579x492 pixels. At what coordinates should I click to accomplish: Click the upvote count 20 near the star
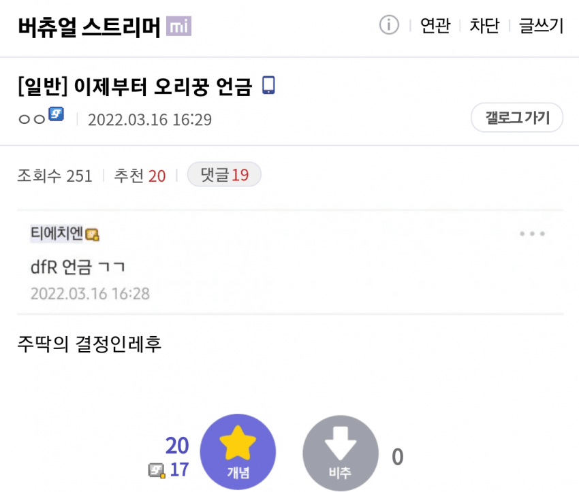pos(177,446)
